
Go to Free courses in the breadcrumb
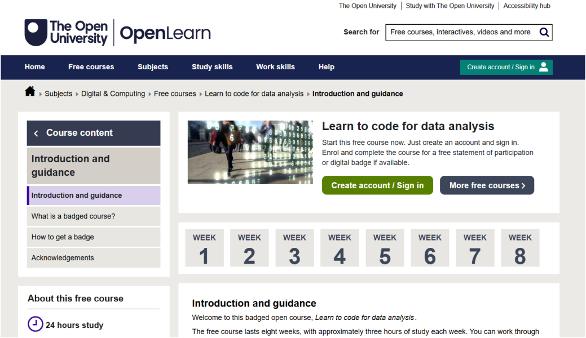click(x=175, y=94)
